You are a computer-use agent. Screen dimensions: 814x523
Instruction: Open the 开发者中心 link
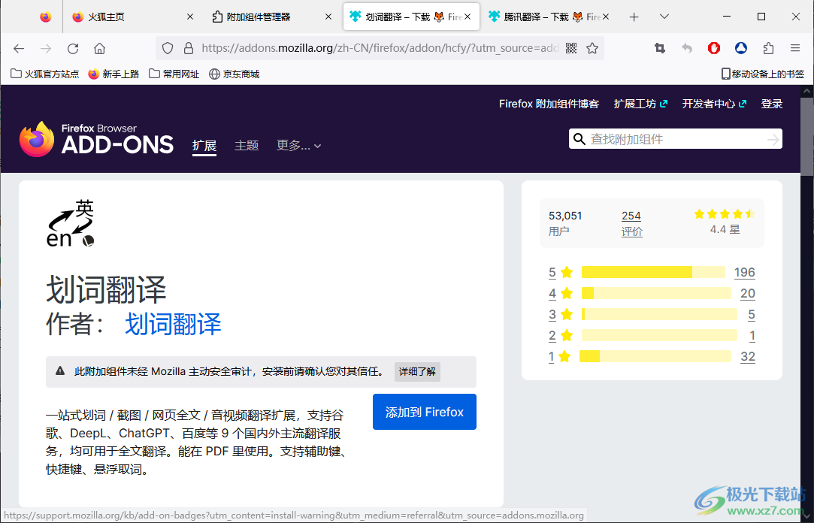714,104
